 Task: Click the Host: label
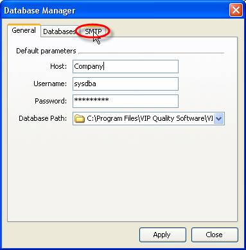click(x=58, y=66)
